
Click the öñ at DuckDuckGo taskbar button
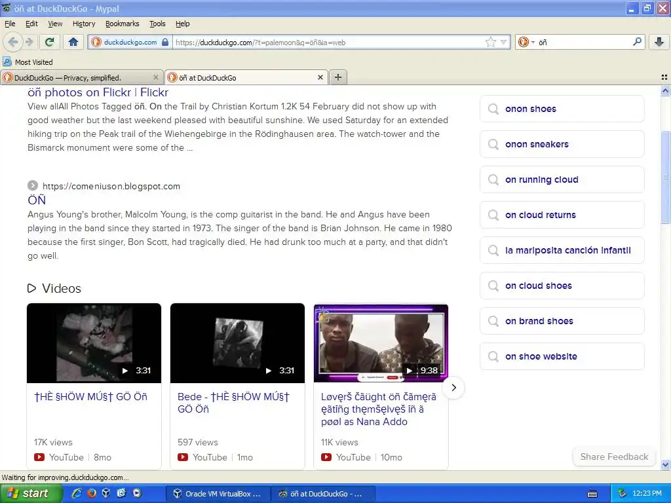[x=323, y=494]
